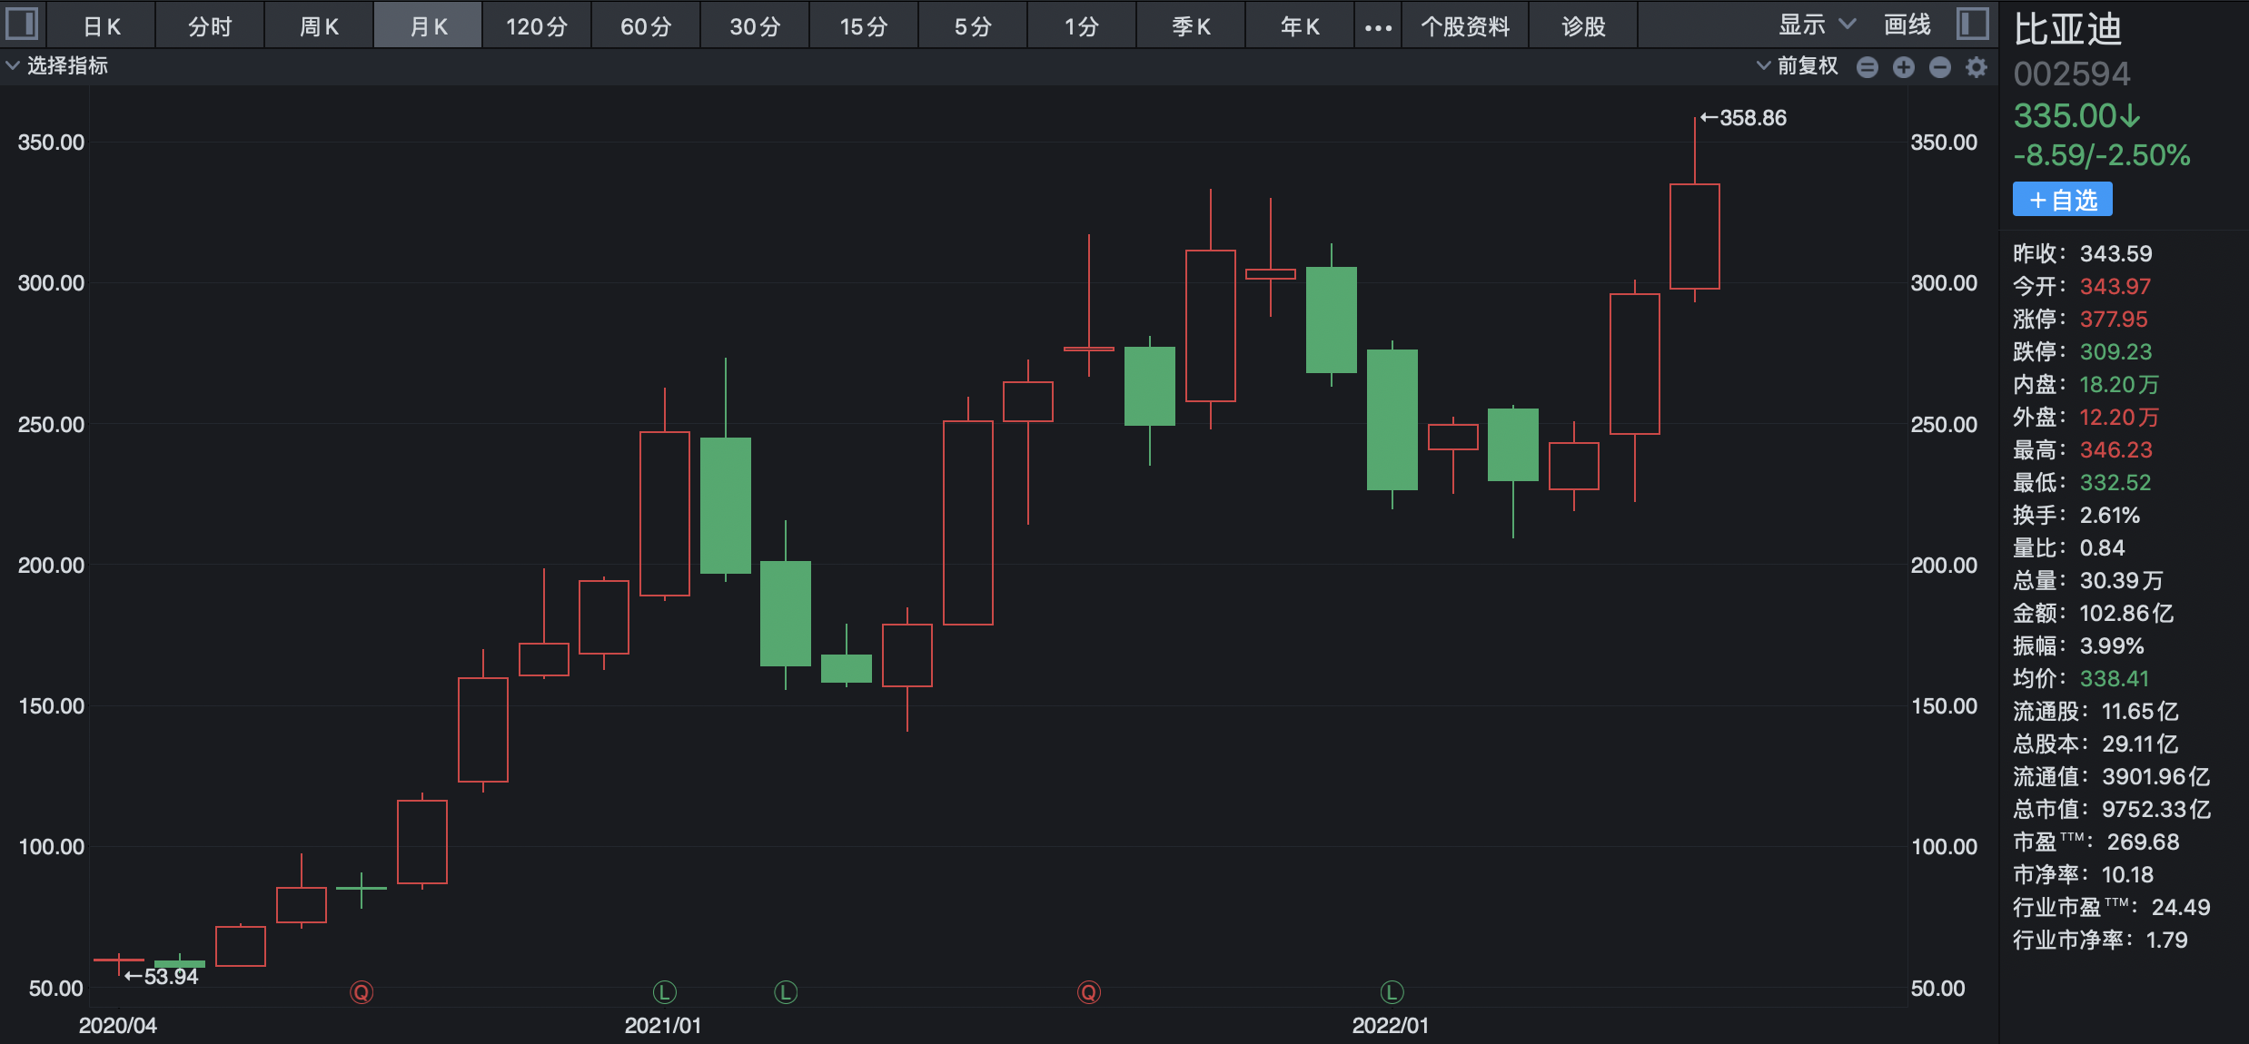Image resolution: width=2249 pixels, height=1044 pixels.
Task: Click 涨停 value 377.95
Action: pyautogui.click(x=2115, y=319)
